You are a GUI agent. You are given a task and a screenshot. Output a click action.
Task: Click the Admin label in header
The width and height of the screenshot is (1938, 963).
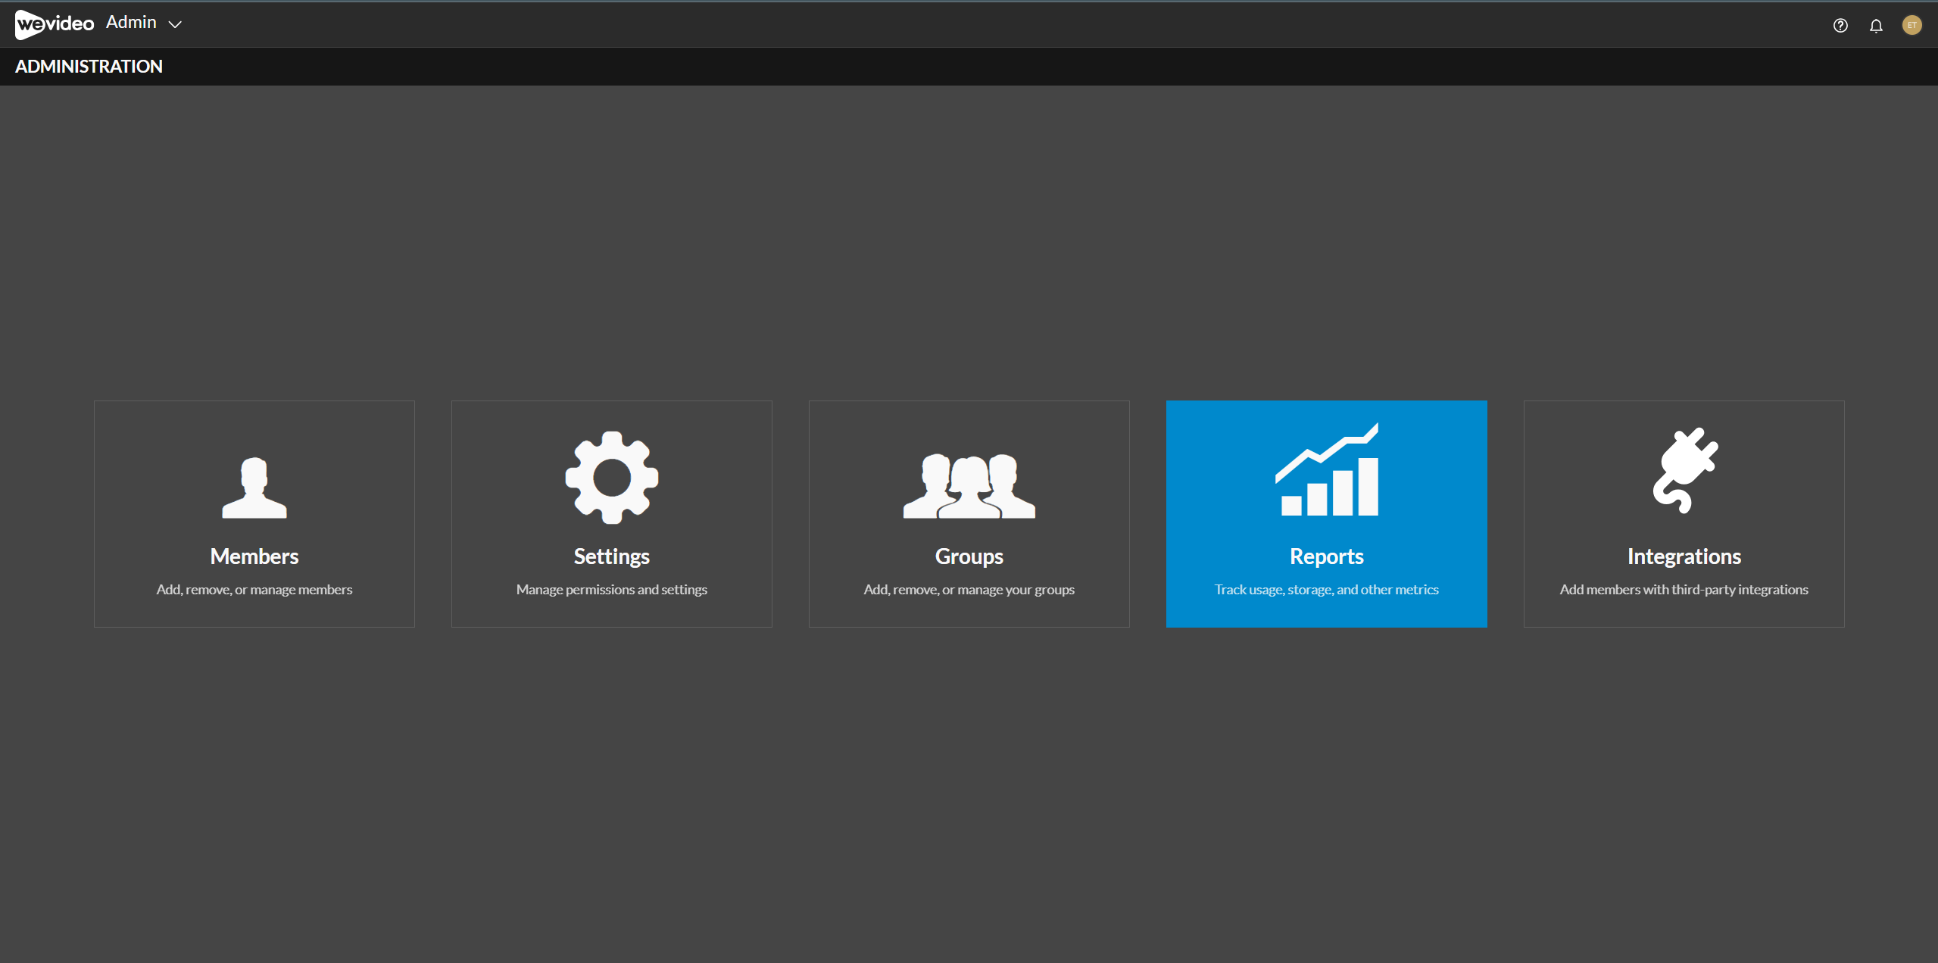click(131, 23)
